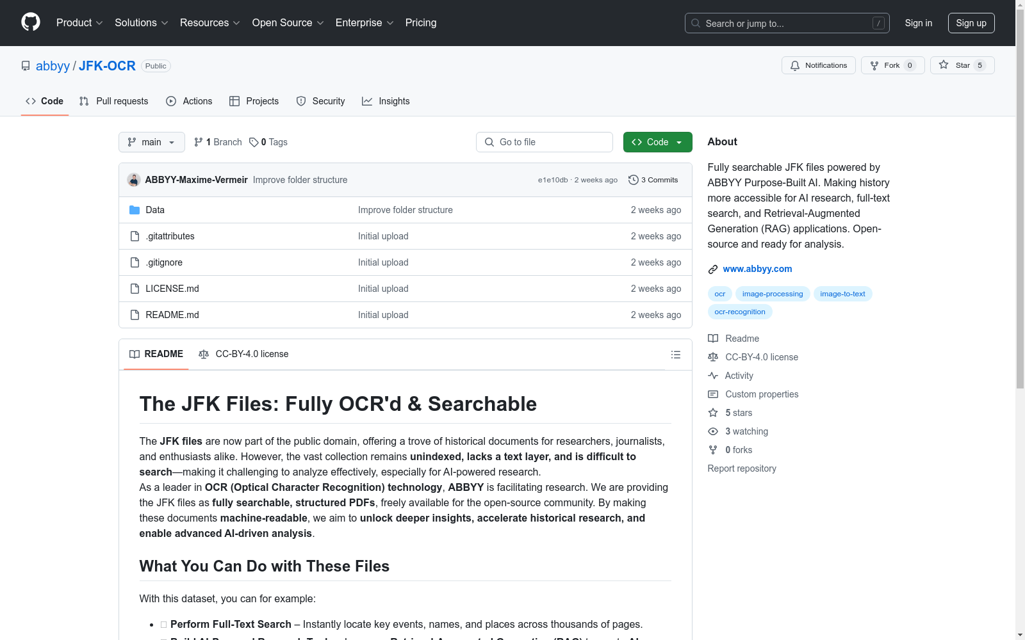Switch to the Code tab
This screenshot has height=640, width=1025.
click(44, 101)
